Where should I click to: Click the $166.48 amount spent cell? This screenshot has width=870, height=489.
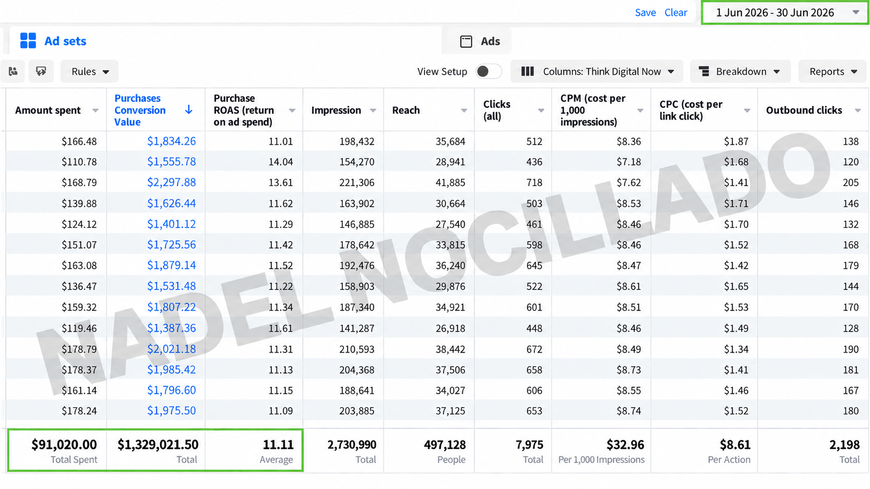pos(79,141)
